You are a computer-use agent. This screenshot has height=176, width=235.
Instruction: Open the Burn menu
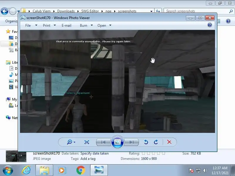(x=83, y=26)
